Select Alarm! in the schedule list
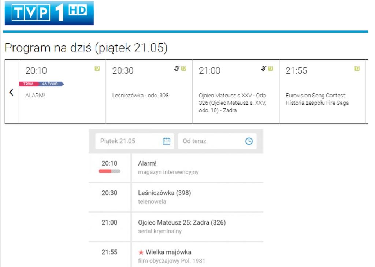This screenshot has width=375, height=267. (x=147, y=163)
